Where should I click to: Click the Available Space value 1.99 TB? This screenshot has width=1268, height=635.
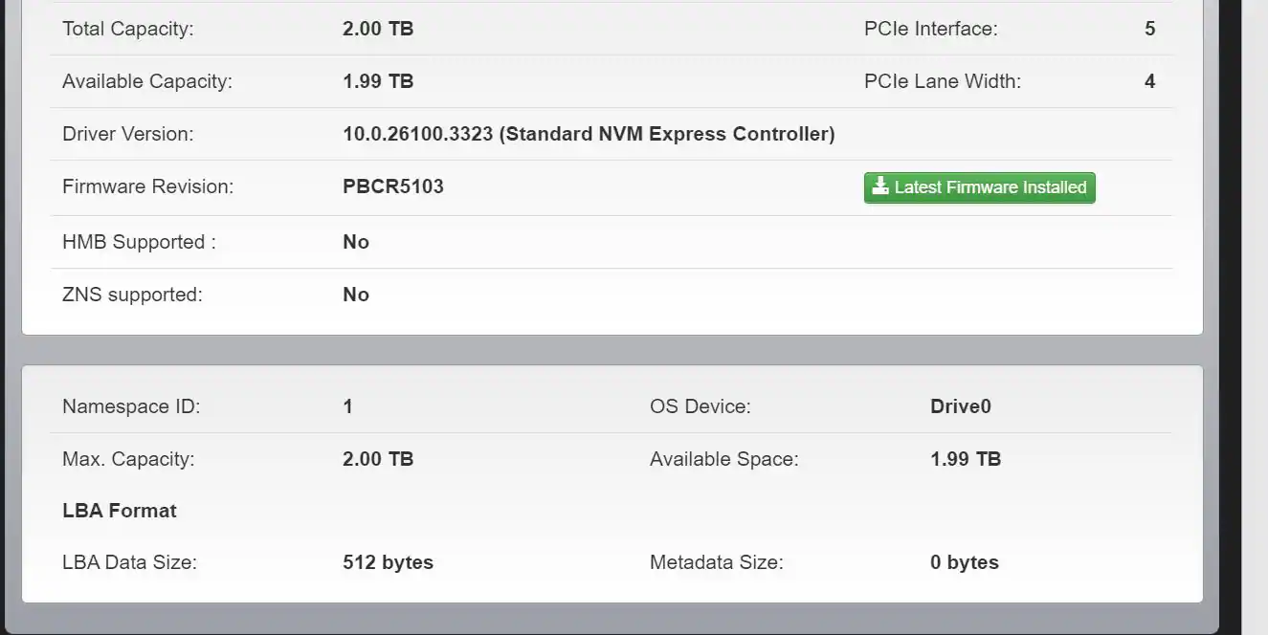click(966, 459)
